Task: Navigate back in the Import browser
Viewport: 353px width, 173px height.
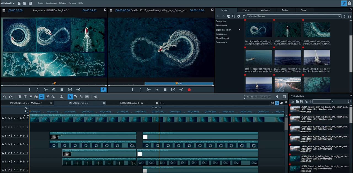Action: click(218, 16)
